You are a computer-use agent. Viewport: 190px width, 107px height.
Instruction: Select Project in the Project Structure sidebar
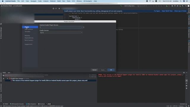30,27
